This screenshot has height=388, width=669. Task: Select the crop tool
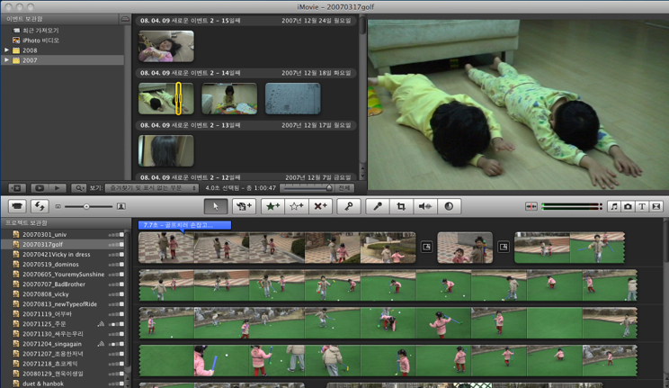401,206
